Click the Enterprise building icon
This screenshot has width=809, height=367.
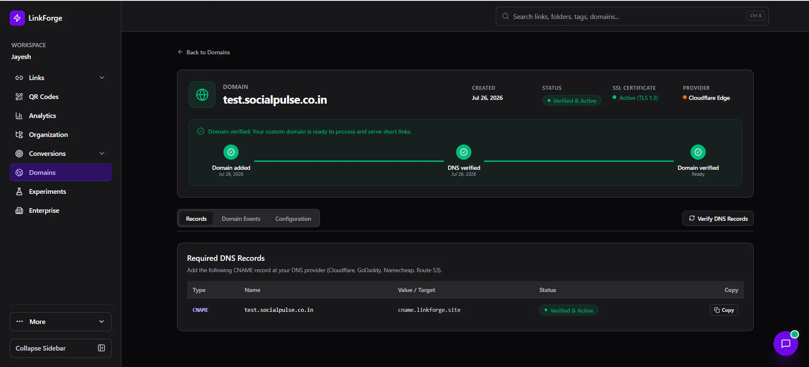pyautogui.click(x=19, y=211)
